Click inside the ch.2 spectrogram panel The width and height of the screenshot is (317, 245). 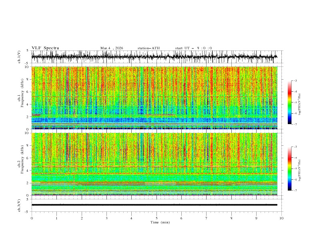point(154,164)
